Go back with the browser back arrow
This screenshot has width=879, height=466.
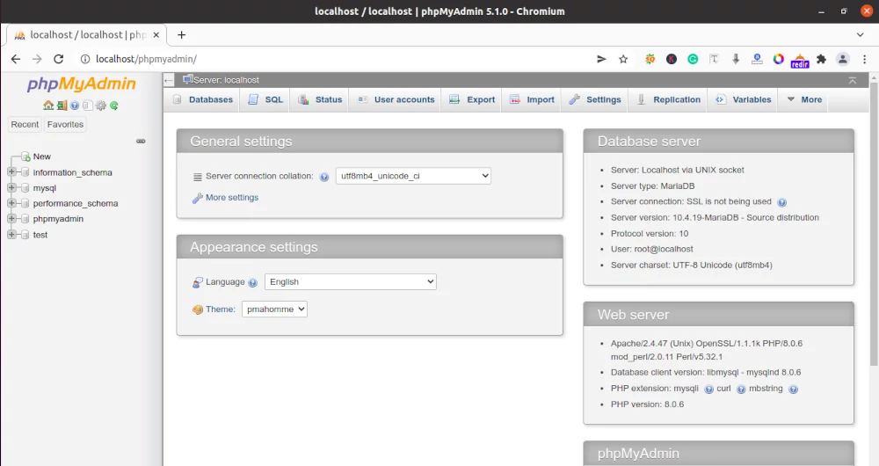click(16, 59)
